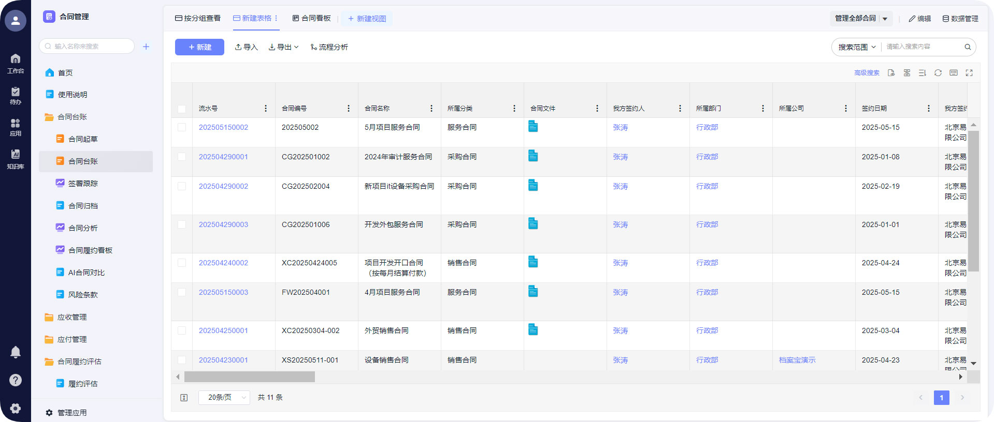Open notifications bell in left sidebar
The image size is (994, 422).
pos(16,352)
